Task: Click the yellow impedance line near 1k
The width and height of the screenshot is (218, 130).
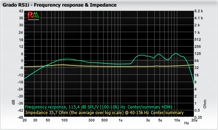Action: pos(121,67)
